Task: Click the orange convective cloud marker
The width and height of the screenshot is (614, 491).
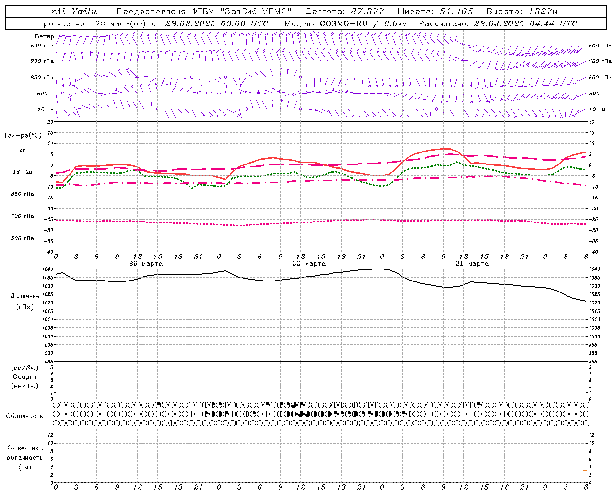Action: point(585,471)
